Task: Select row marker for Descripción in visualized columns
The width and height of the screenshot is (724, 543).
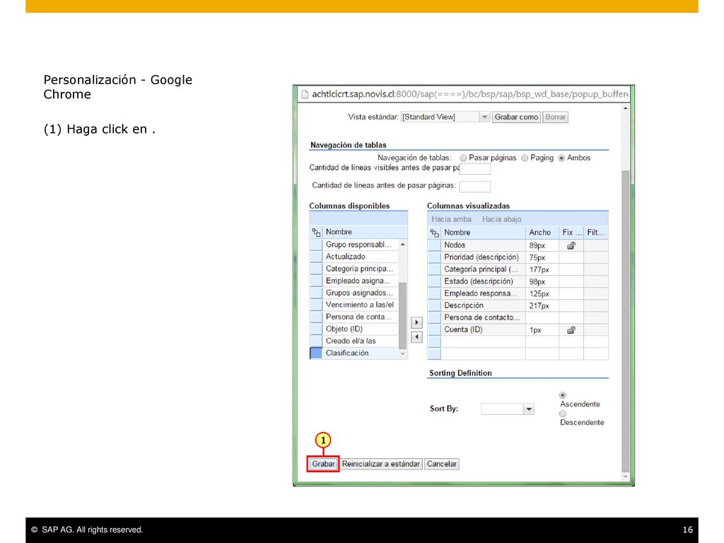Action: point(435,305)
